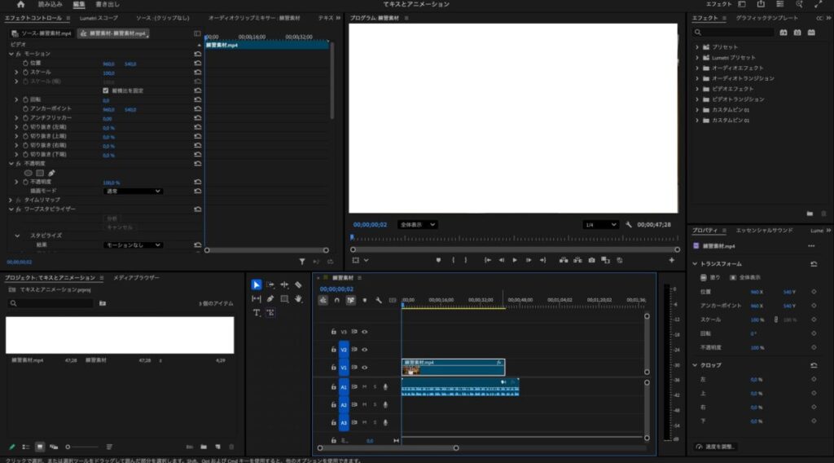Toggle V1 track output eye icon
Viewport: 834px width, 463px height.
pos(365,368)
